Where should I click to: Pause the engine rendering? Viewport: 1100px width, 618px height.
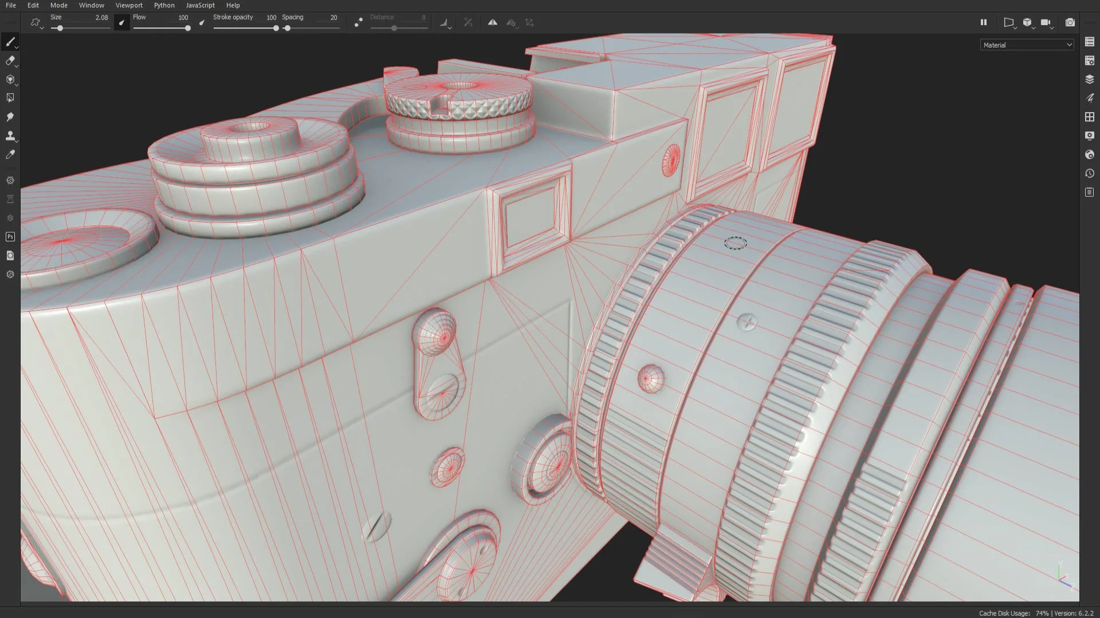pyautogui.click(x=984, y=22)
